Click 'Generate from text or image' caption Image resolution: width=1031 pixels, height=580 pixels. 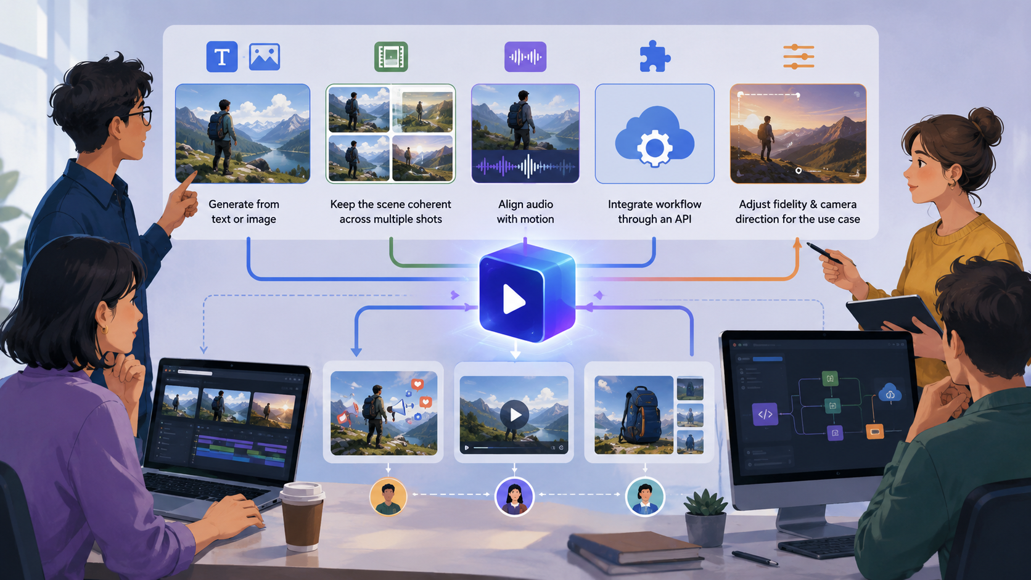[244, 211]
